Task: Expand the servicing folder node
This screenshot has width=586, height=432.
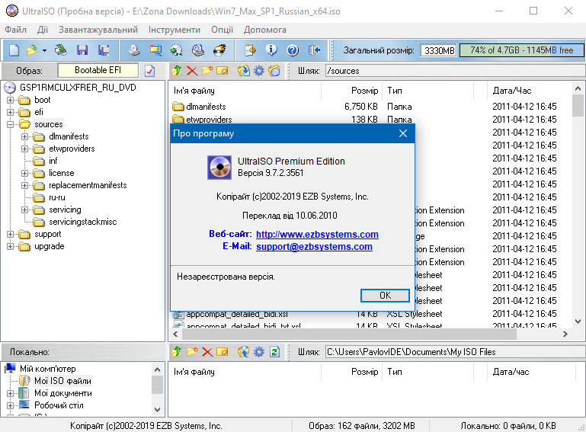Action: coord(24,210)
